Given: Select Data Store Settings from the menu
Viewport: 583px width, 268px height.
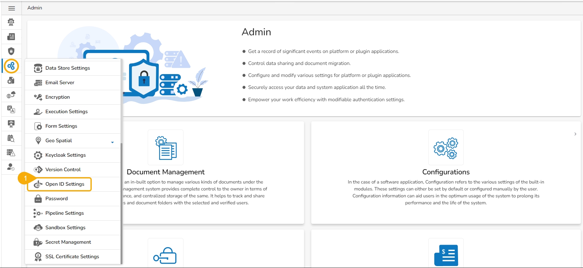Looking at the screenshot, I should click(73, 68).
